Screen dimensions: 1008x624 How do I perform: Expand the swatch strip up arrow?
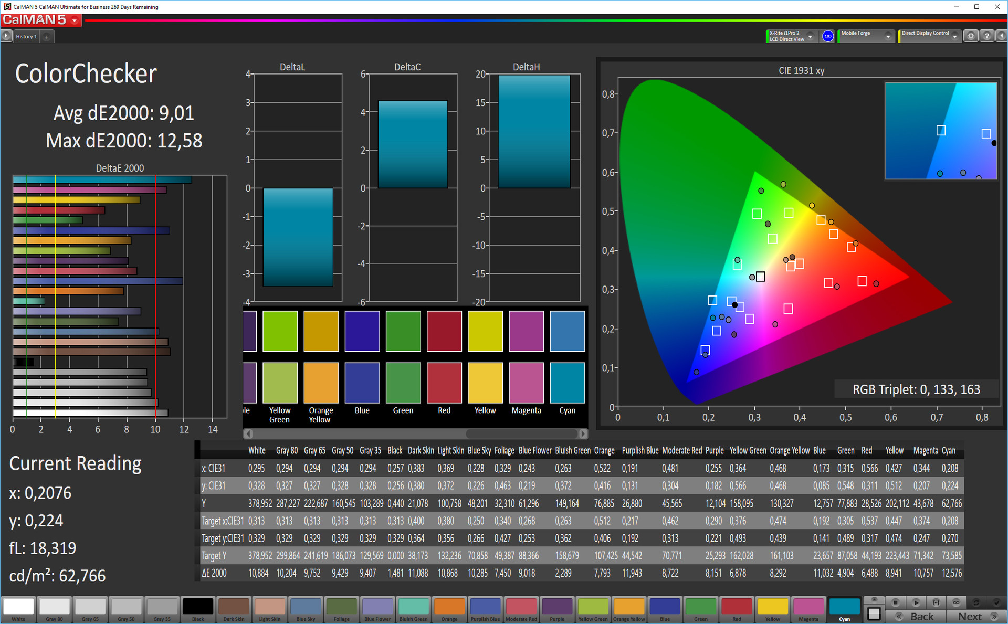click(x=874, y=599)
